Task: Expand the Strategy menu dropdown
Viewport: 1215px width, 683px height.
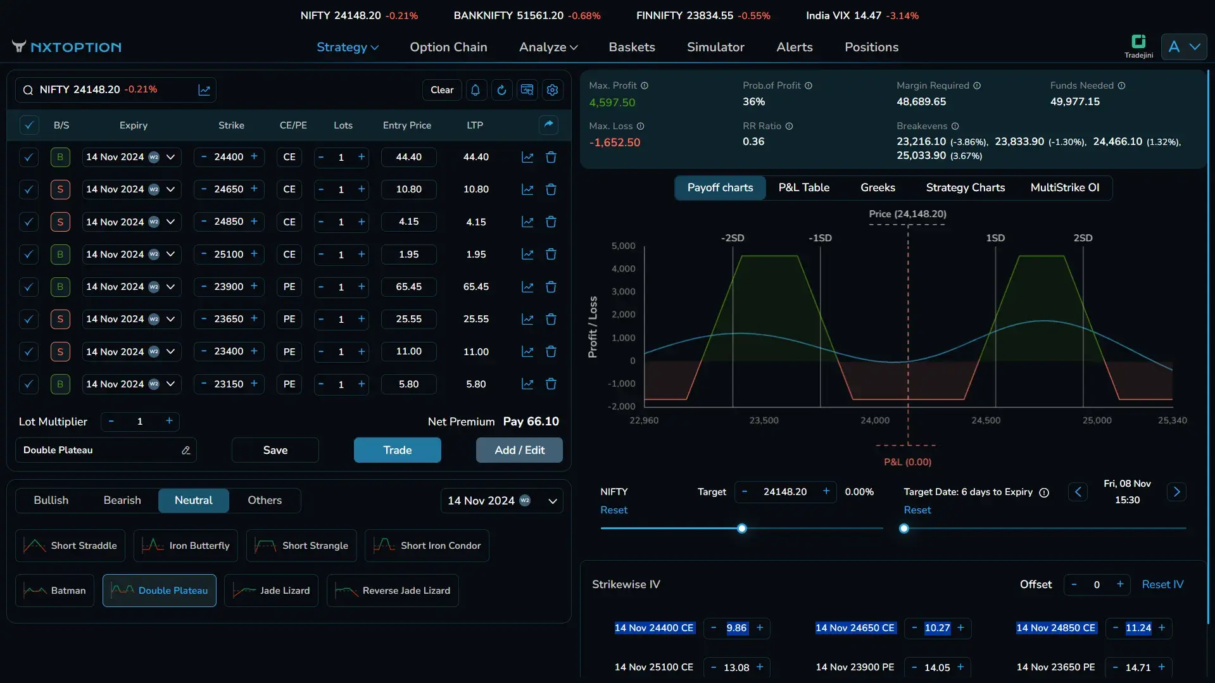Action: click(x=347, y=47)
